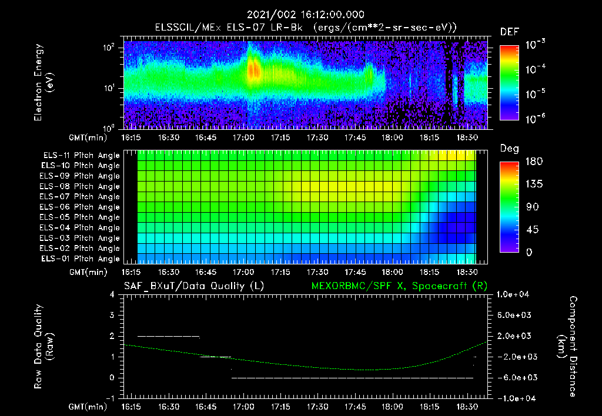
Task: Select the ELS-06 Pitch Angle row label
Action: 80,207
